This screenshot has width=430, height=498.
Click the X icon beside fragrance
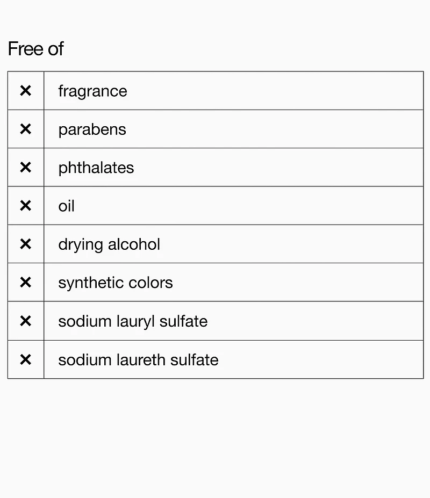click(25, 91)
